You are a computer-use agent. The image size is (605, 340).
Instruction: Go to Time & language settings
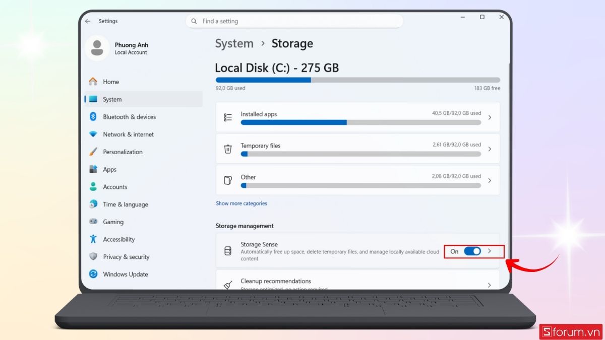click(143, 204)
